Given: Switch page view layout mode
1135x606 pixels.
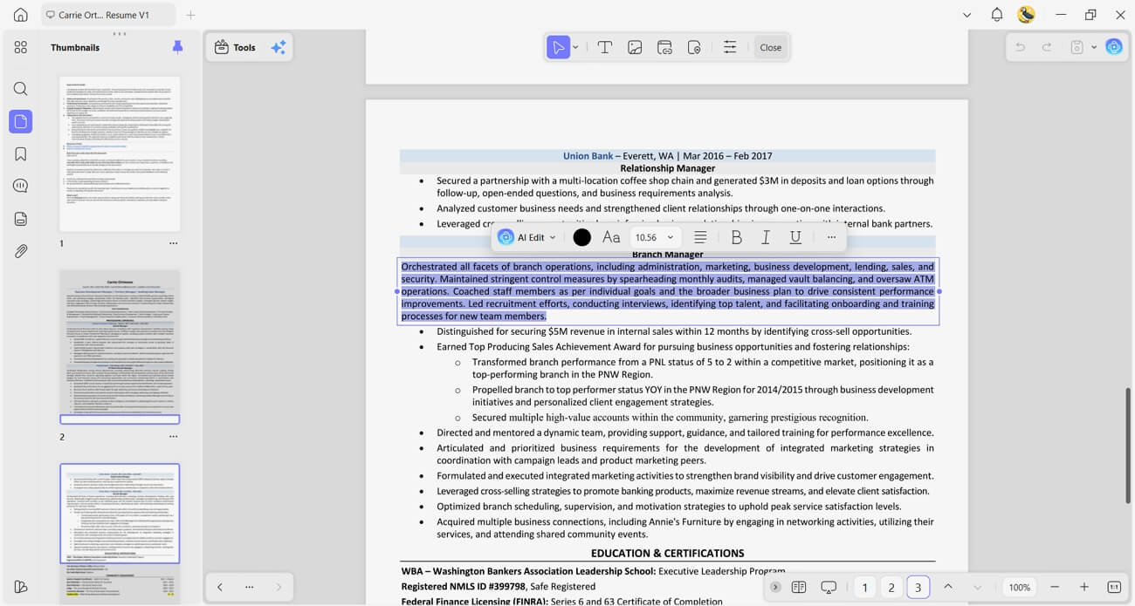Looking at the screenshot, I should tap(799, 587).
